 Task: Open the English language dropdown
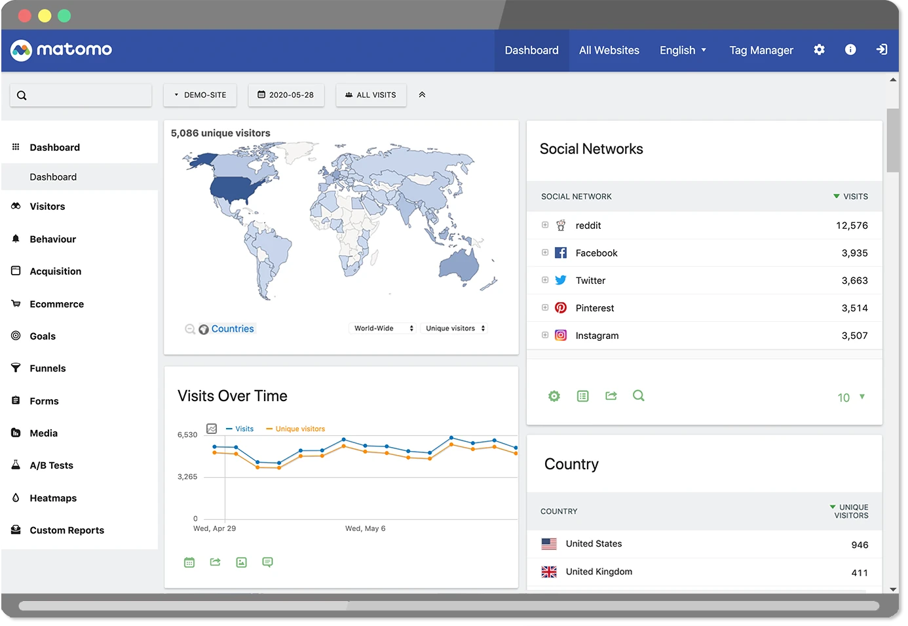pyautogui.click(x=683, y=50)
